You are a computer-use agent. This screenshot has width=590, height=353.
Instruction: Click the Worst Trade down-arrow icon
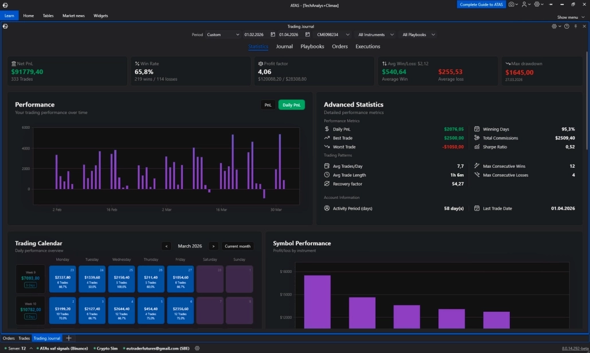pos(327,147)
